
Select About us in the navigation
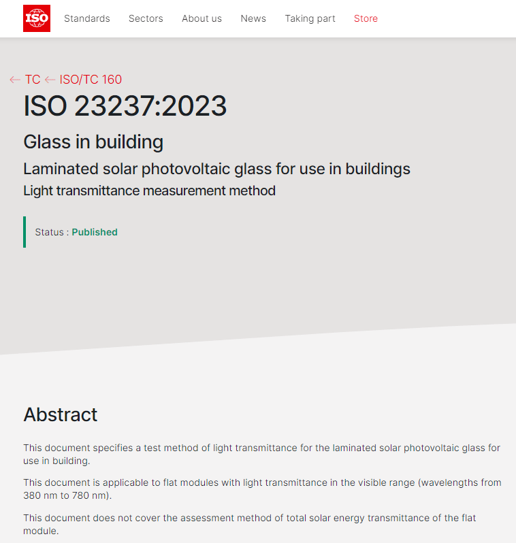[201, 18]
